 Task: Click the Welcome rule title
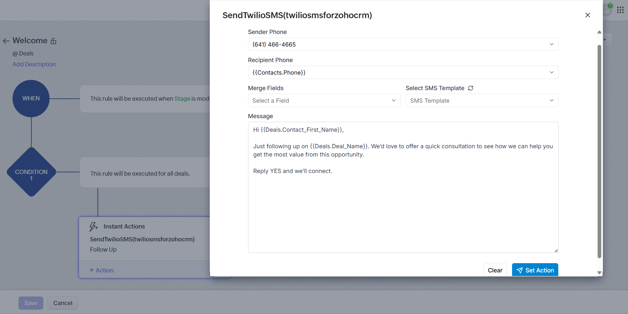[30, 41]
